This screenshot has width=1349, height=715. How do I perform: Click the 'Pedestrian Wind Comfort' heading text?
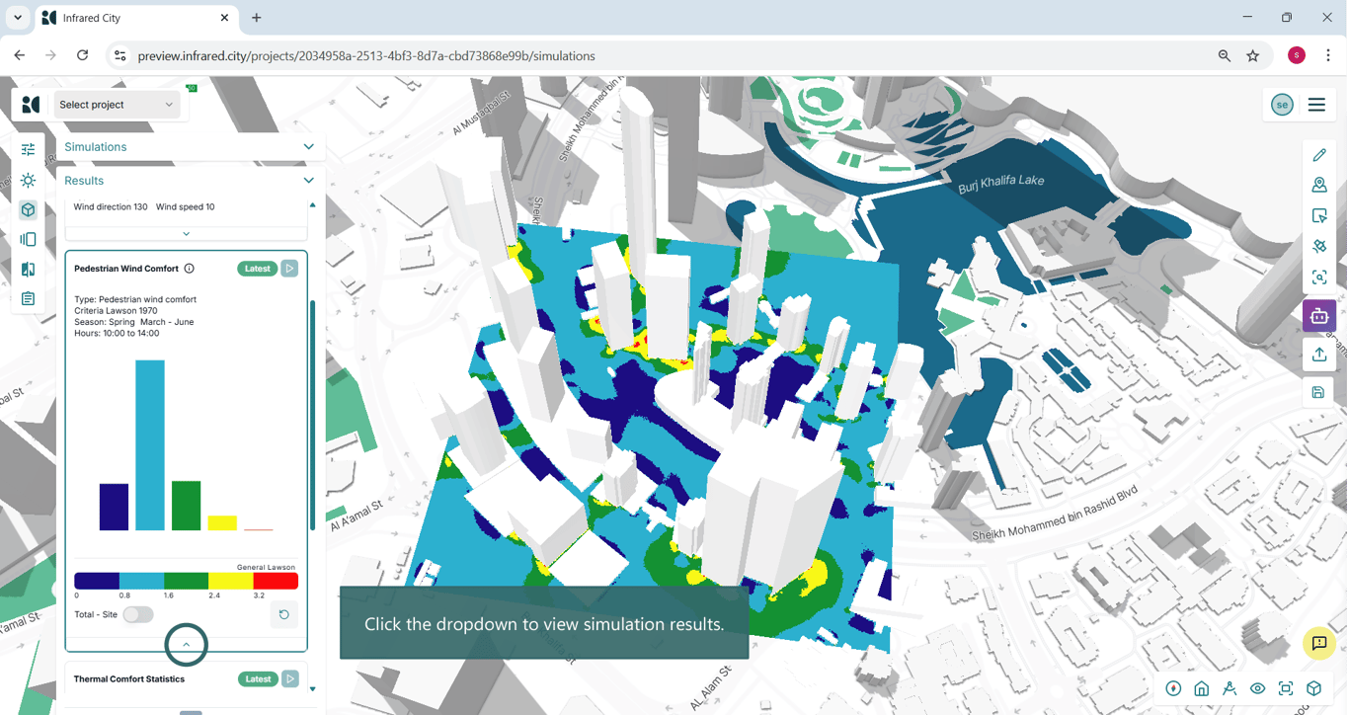coord(126,269)
